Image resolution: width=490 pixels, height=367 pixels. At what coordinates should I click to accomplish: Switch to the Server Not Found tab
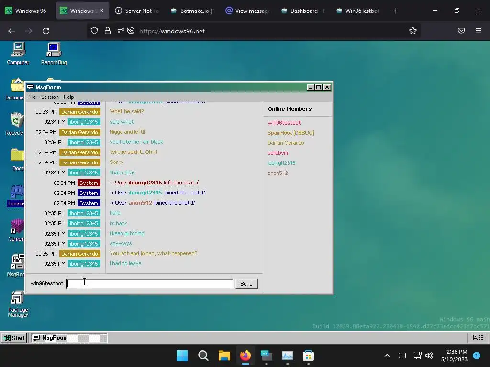(137, 11)
